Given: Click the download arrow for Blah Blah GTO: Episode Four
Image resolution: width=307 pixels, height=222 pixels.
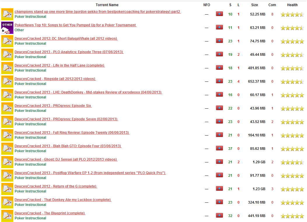Looking at the screenshot, I should 219,148.
